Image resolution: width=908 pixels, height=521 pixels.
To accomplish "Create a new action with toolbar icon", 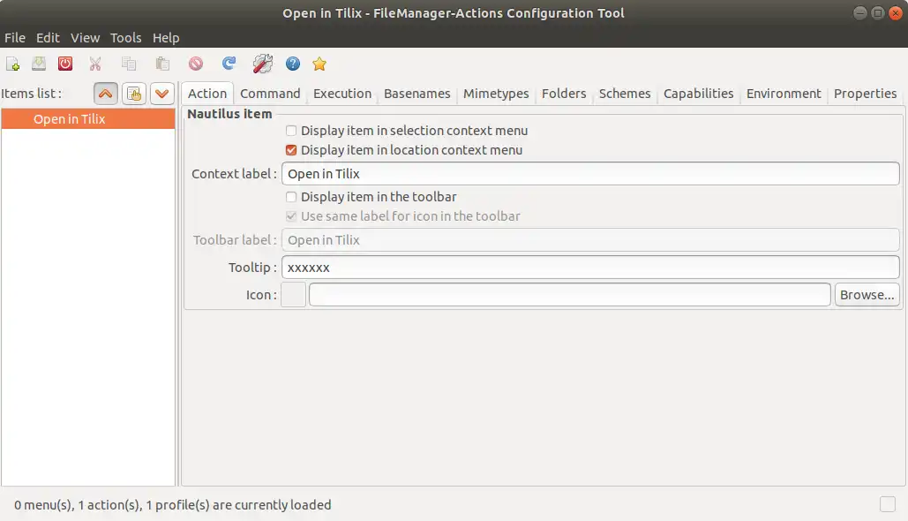I will click(x=12, y=64).
